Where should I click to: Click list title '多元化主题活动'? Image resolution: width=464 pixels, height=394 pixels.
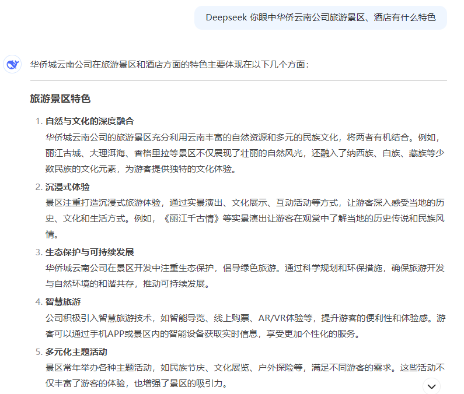point(76,352)
